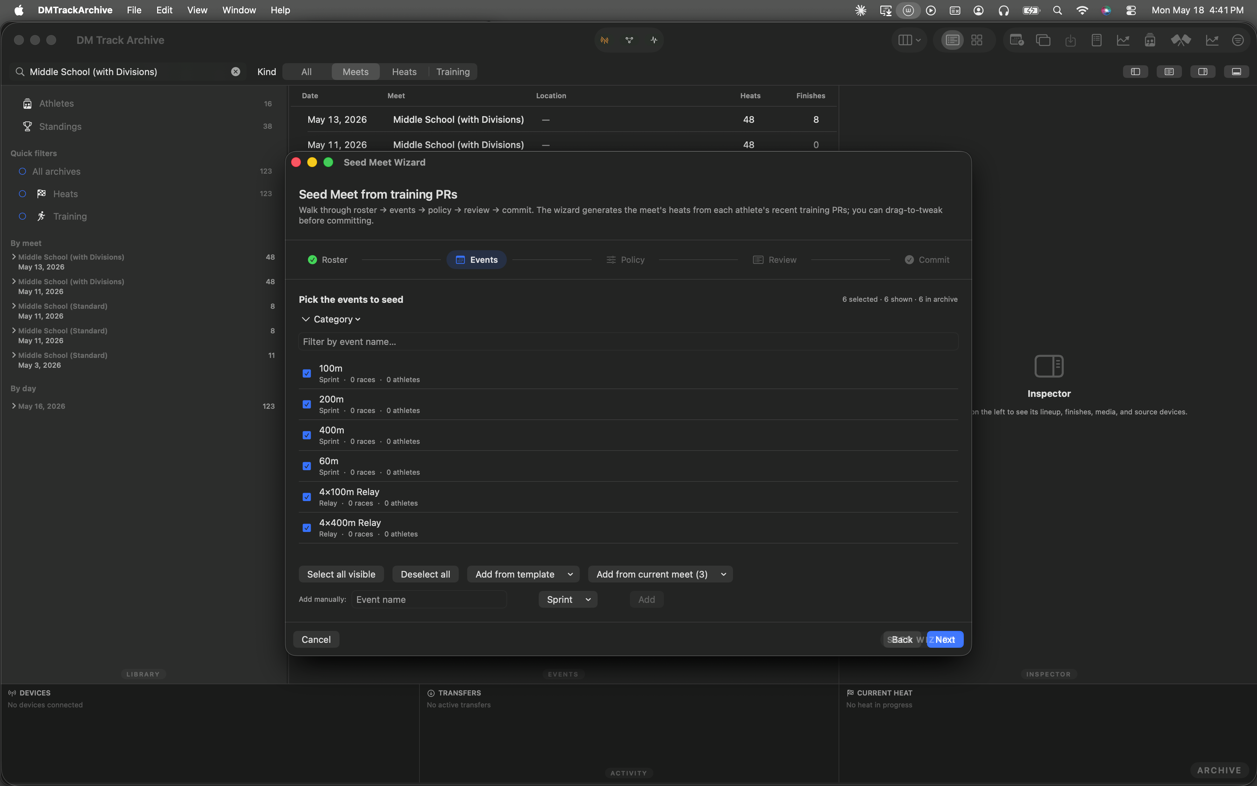The width and height of the screenshot is (1257, 786).
Task: Click the stacked windows toolbar icon
Action: coord(1043,40)
